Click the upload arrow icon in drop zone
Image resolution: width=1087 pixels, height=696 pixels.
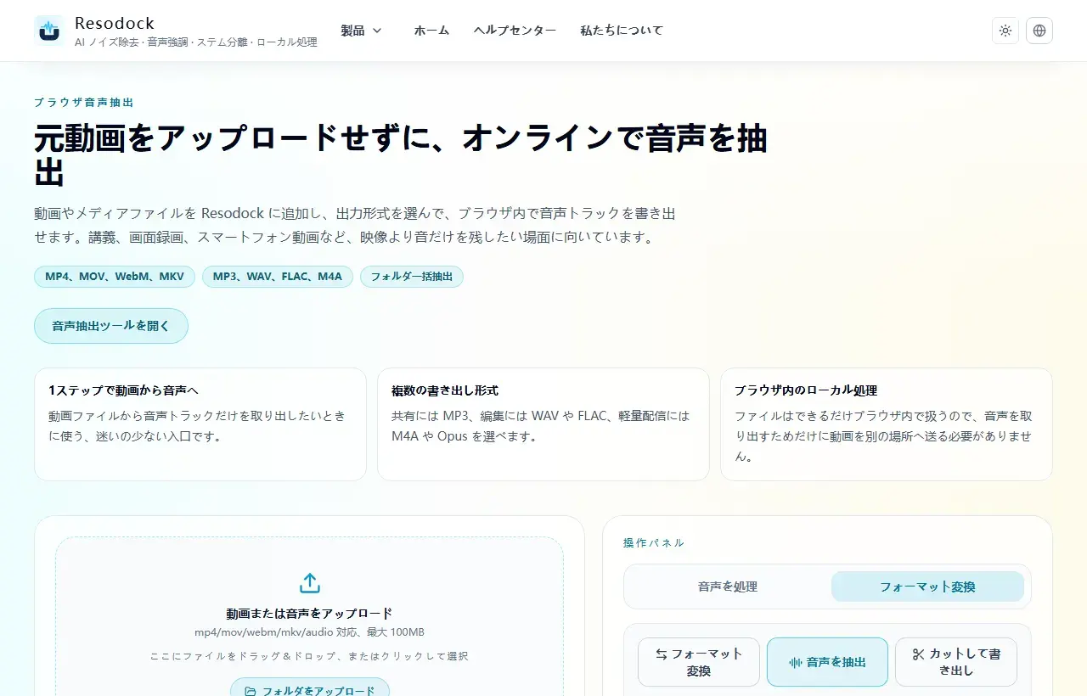[310, 583]
